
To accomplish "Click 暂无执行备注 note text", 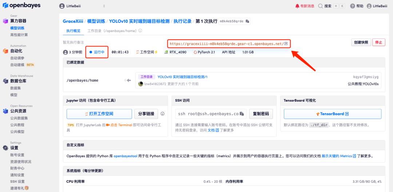I will pyautogui.click(x=73, y=42).
